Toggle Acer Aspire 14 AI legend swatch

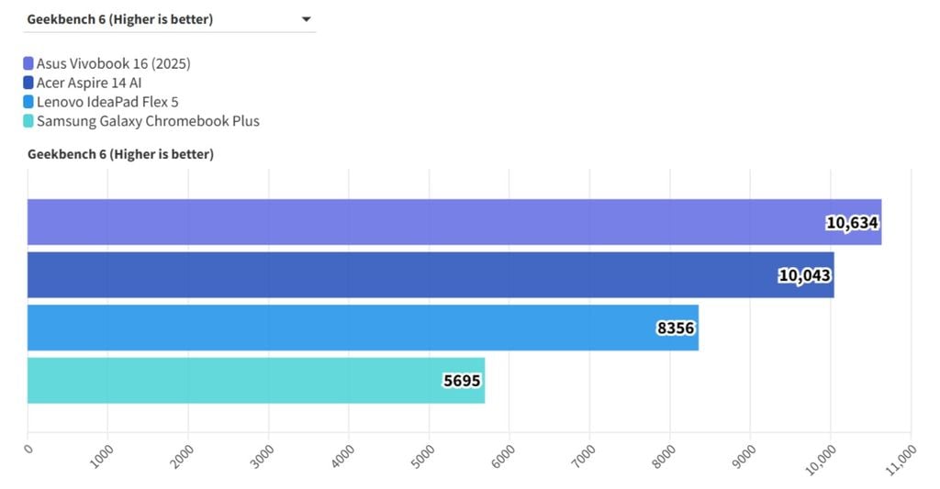28,83
